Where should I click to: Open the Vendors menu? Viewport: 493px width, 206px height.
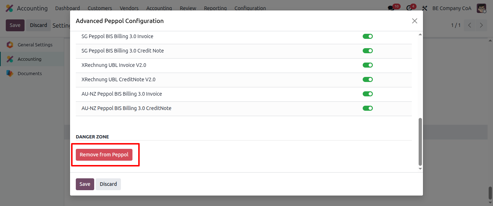(x=129, y=8)
